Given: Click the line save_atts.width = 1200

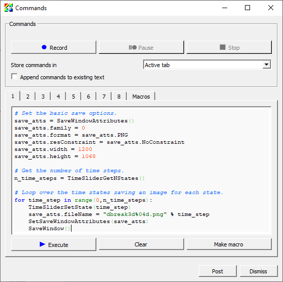Looking at the screenshot, I should click(x=53, y=149).
